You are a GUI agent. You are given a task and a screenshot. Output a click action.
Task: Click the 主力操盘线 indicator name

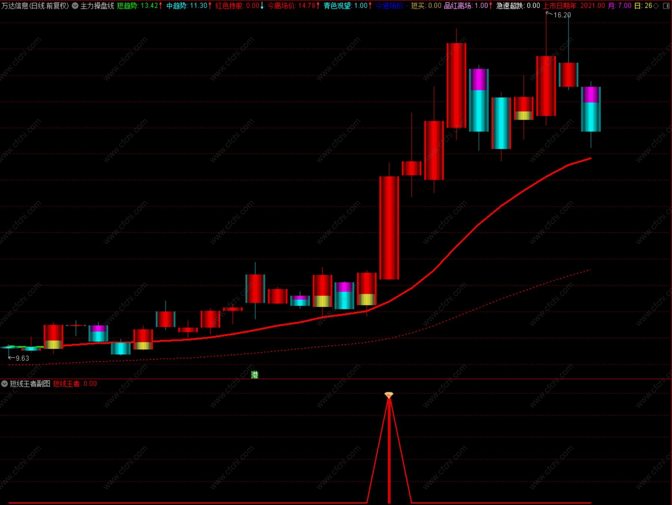[x=97, y=6]
